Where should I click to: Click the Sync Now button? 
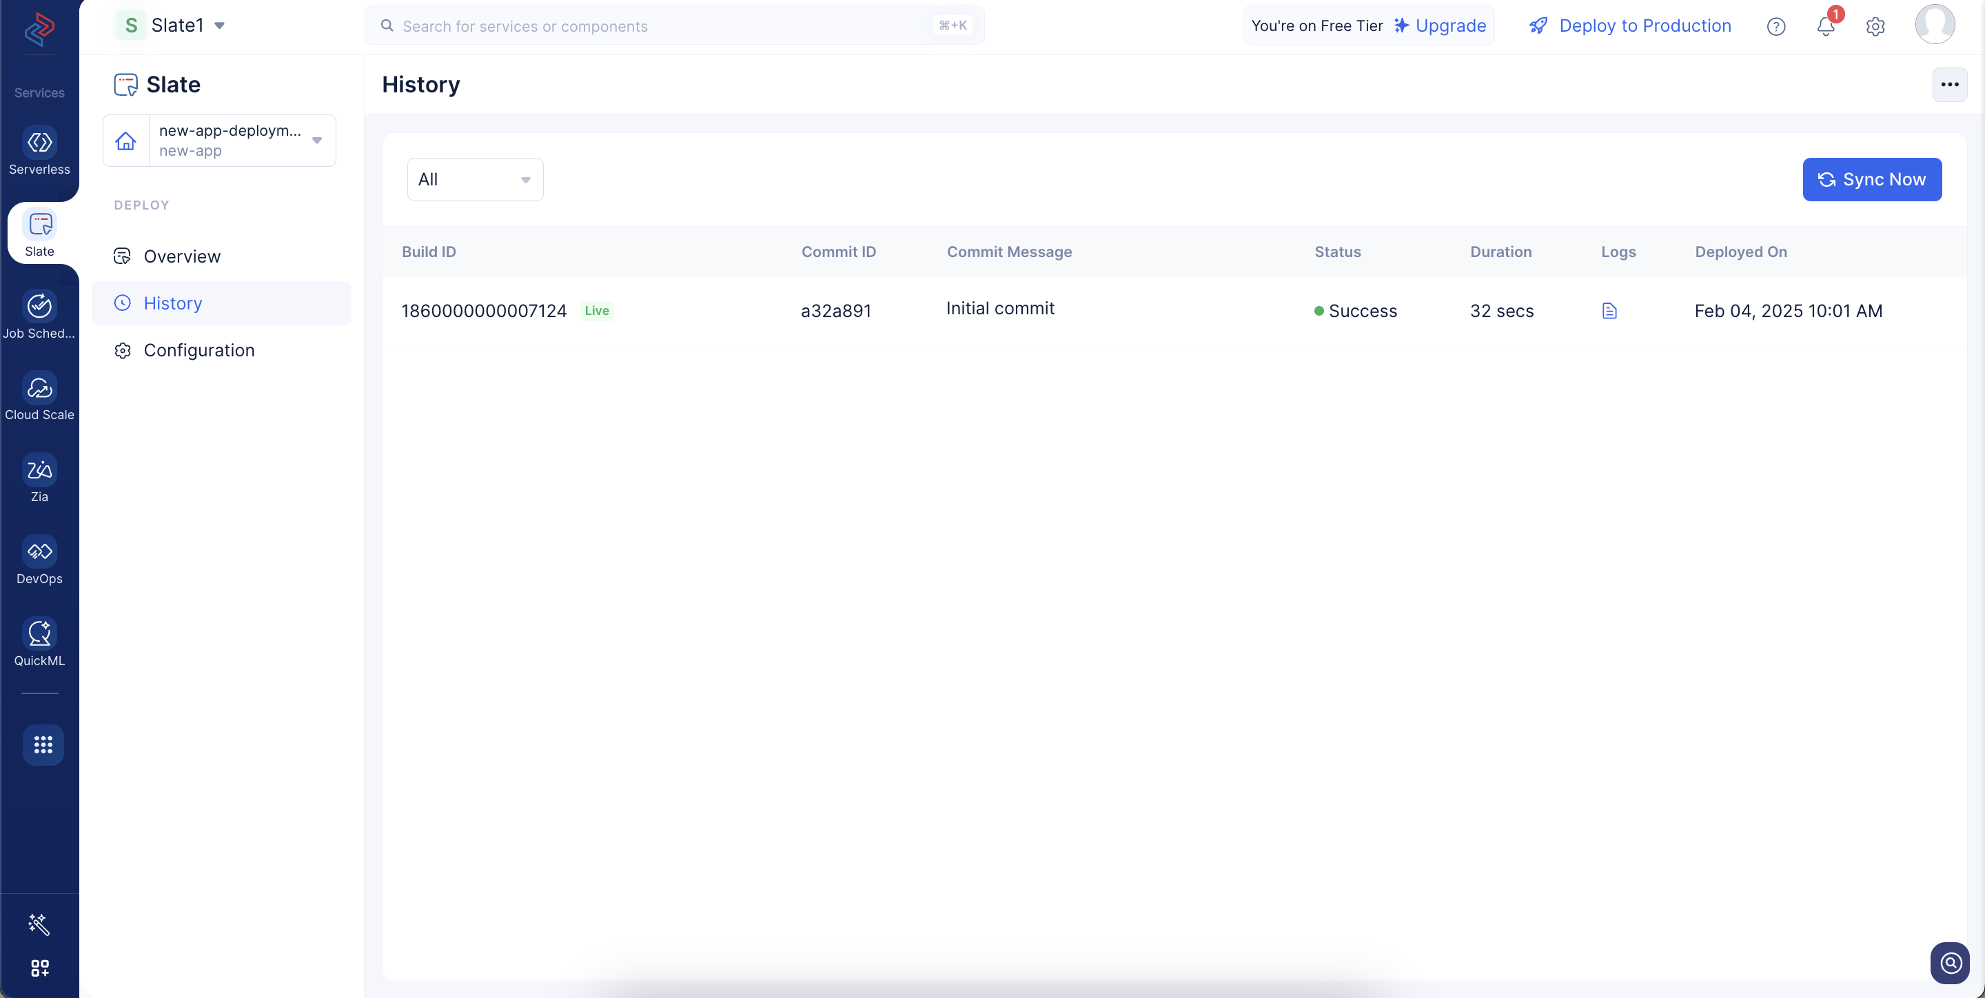tap(1872, 180)
